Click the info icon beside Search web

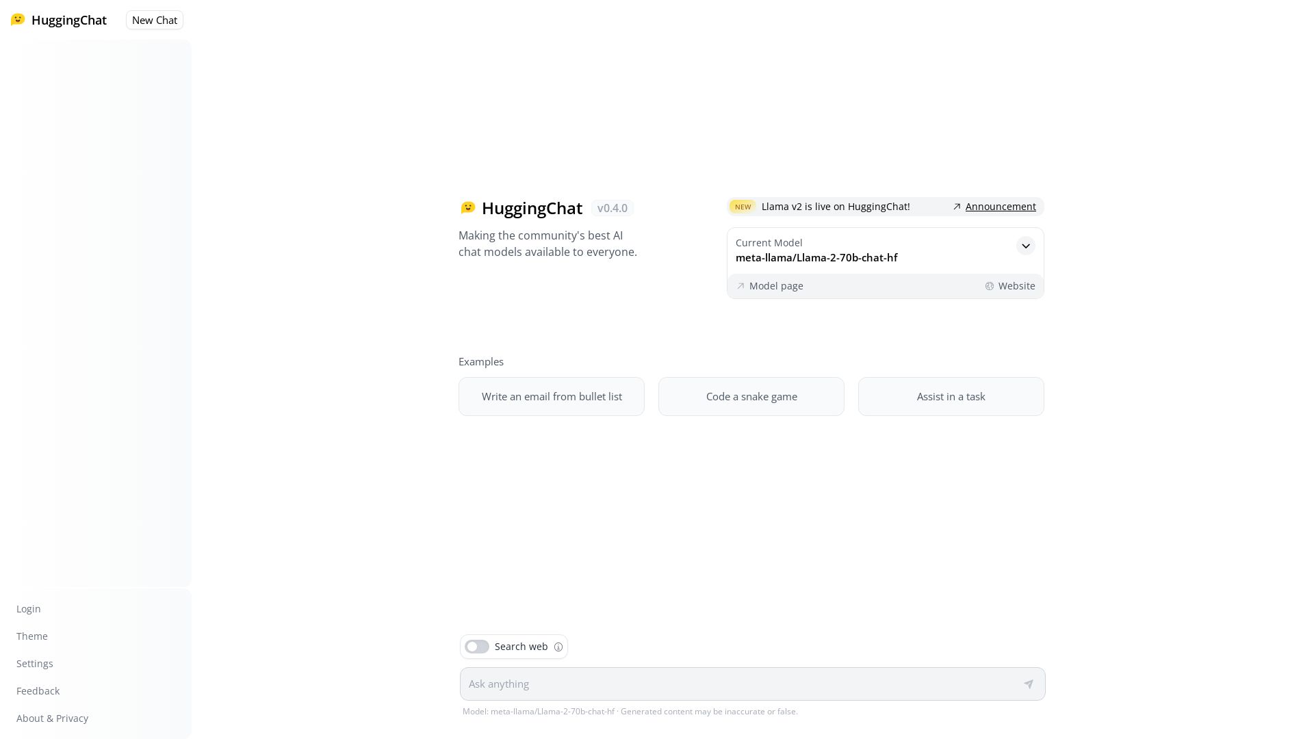559,647
